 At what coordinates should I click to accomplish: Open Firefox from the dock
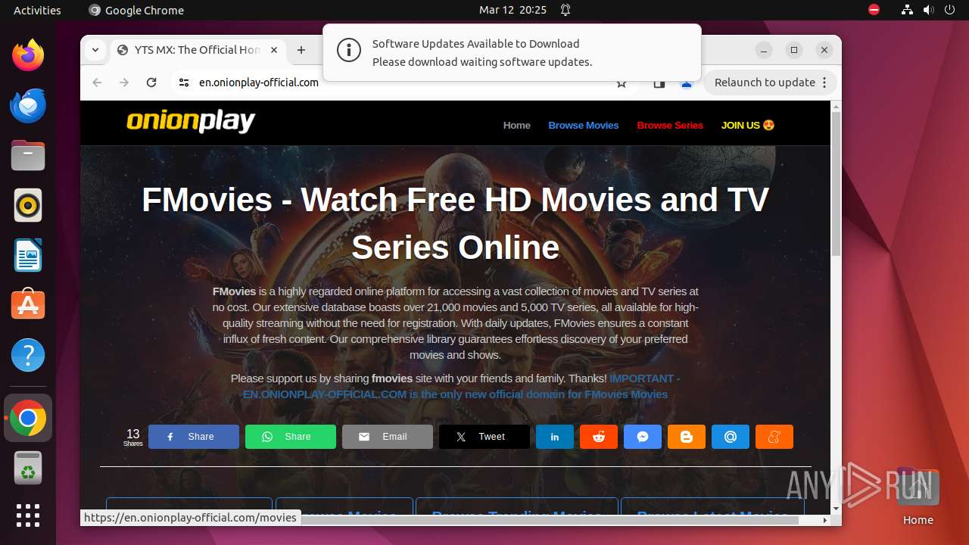click(x=28, y=55)
